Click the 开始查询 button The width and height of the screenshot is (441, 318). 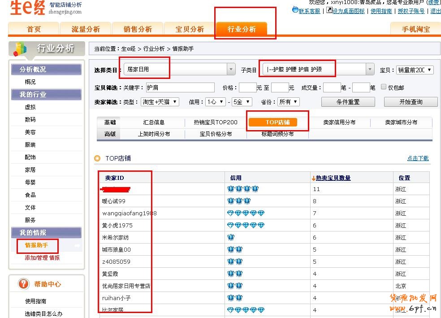click(x=411, y=102)
